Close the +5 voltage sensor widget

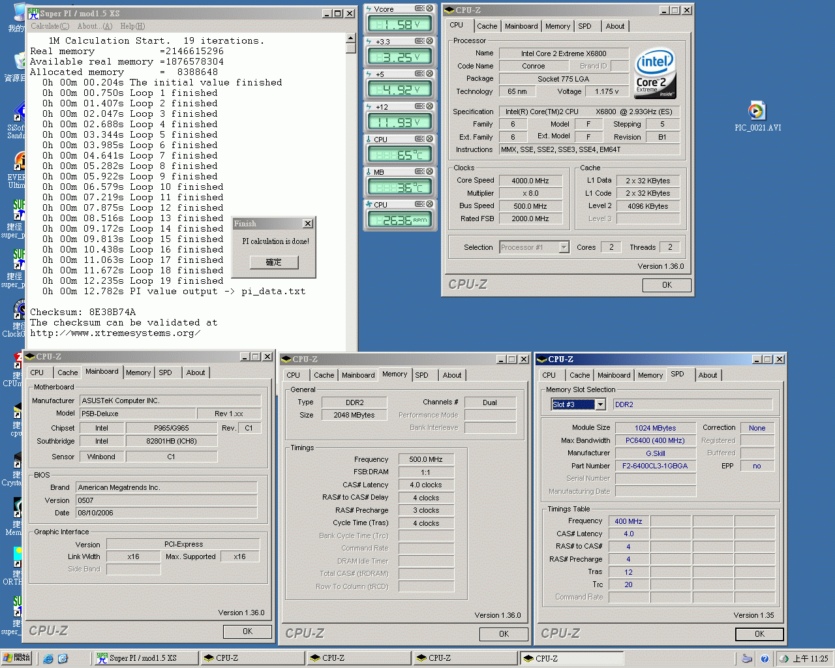tap(429, 74)
